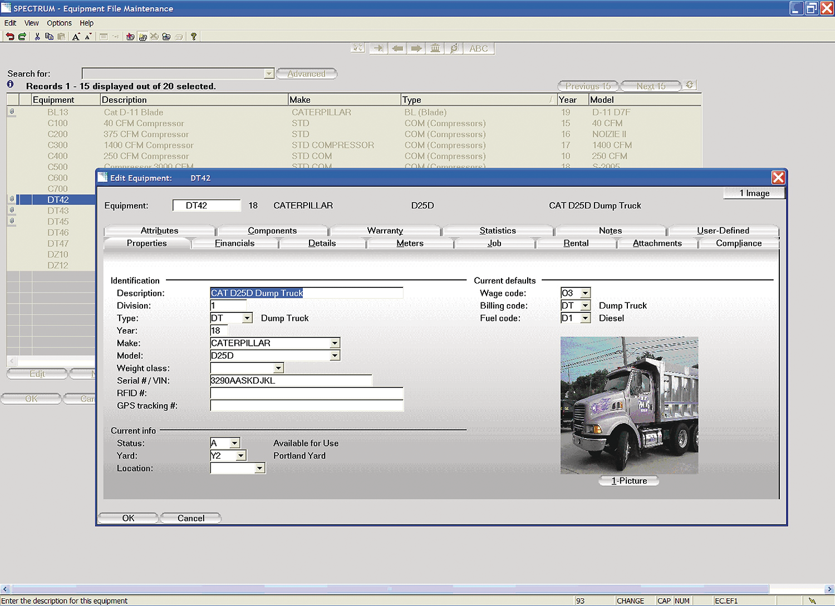
Task: Click the ABC spell check button
Action: (479, 48)
